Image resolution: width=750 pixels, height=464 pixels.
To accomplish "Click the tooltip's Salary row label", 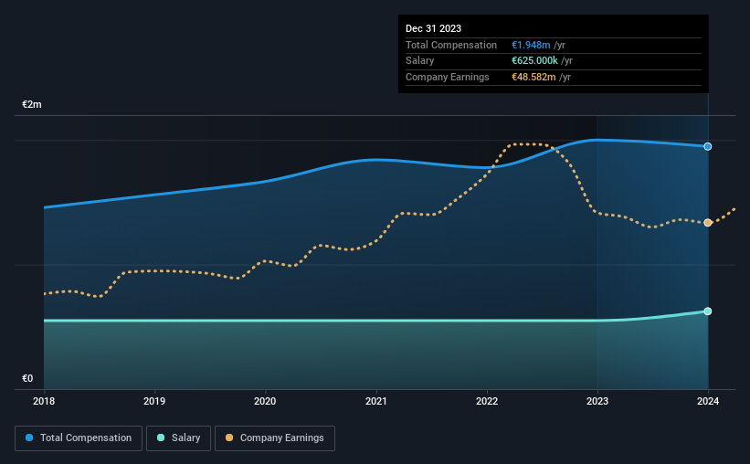I will [420, 61].
